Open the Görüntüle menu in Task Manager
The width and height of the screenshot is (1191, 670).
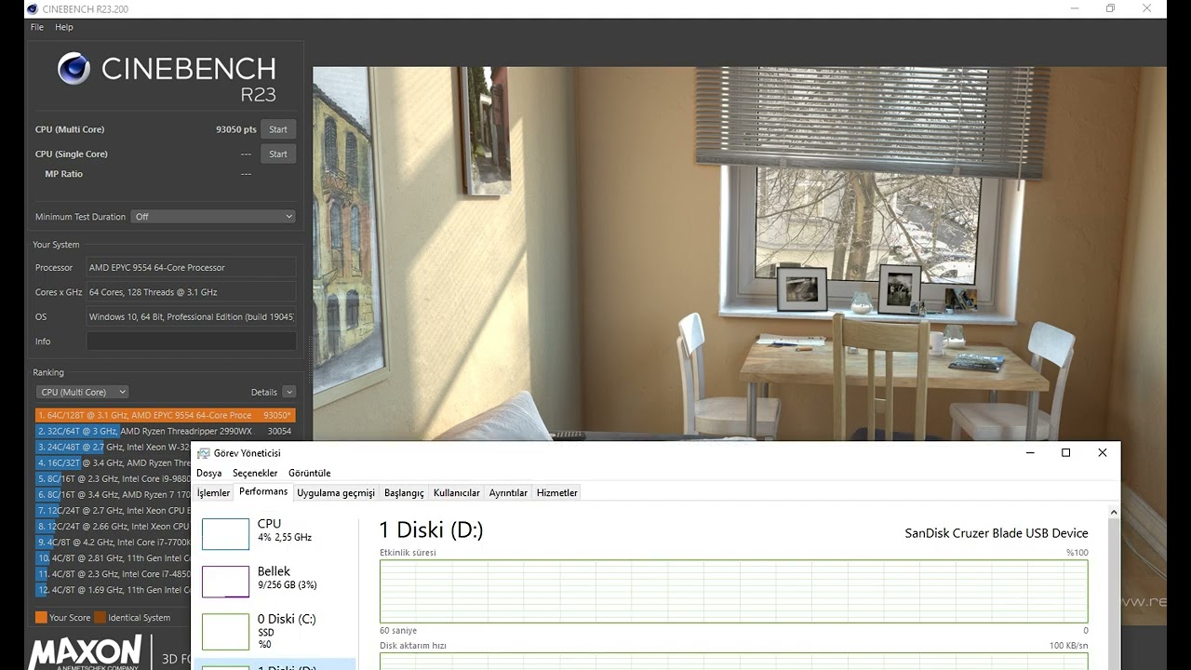click(310, 473)
